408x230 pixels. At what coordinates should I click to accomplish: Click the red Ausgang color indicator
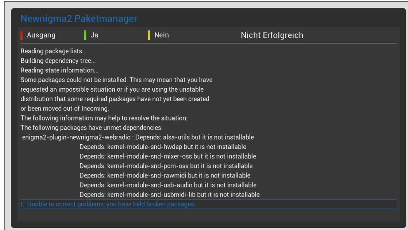(21, 35)
